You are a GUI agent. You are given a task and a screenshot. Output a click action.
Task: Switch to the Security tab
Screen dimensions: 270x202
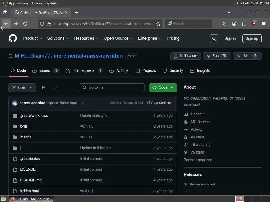click(x=173, y=70)
